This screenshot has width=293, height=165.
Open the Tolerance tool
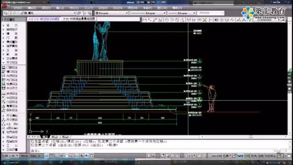[x=216, y=20]
